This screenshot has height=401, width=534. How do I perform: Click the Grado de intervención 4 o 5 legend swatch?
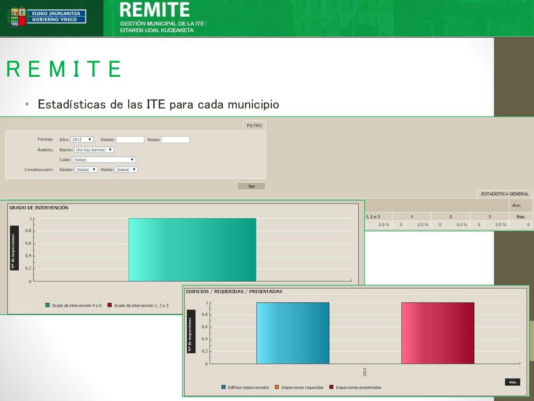coord(47,305)
